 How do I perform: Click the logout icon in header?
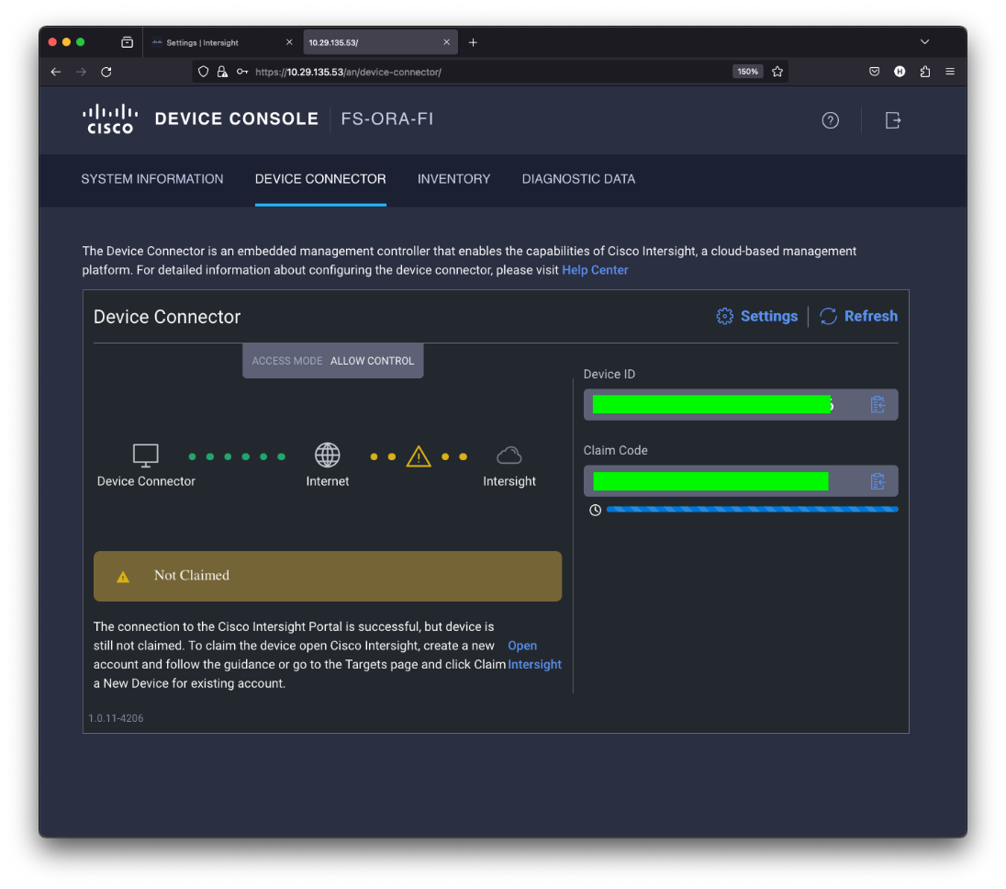[x=892, y=120]
